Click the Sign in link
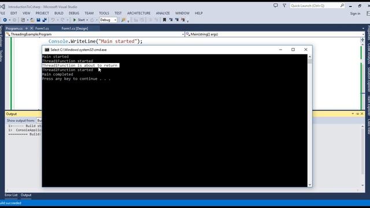The image size is (370, 208). click(x=355, y=14)
